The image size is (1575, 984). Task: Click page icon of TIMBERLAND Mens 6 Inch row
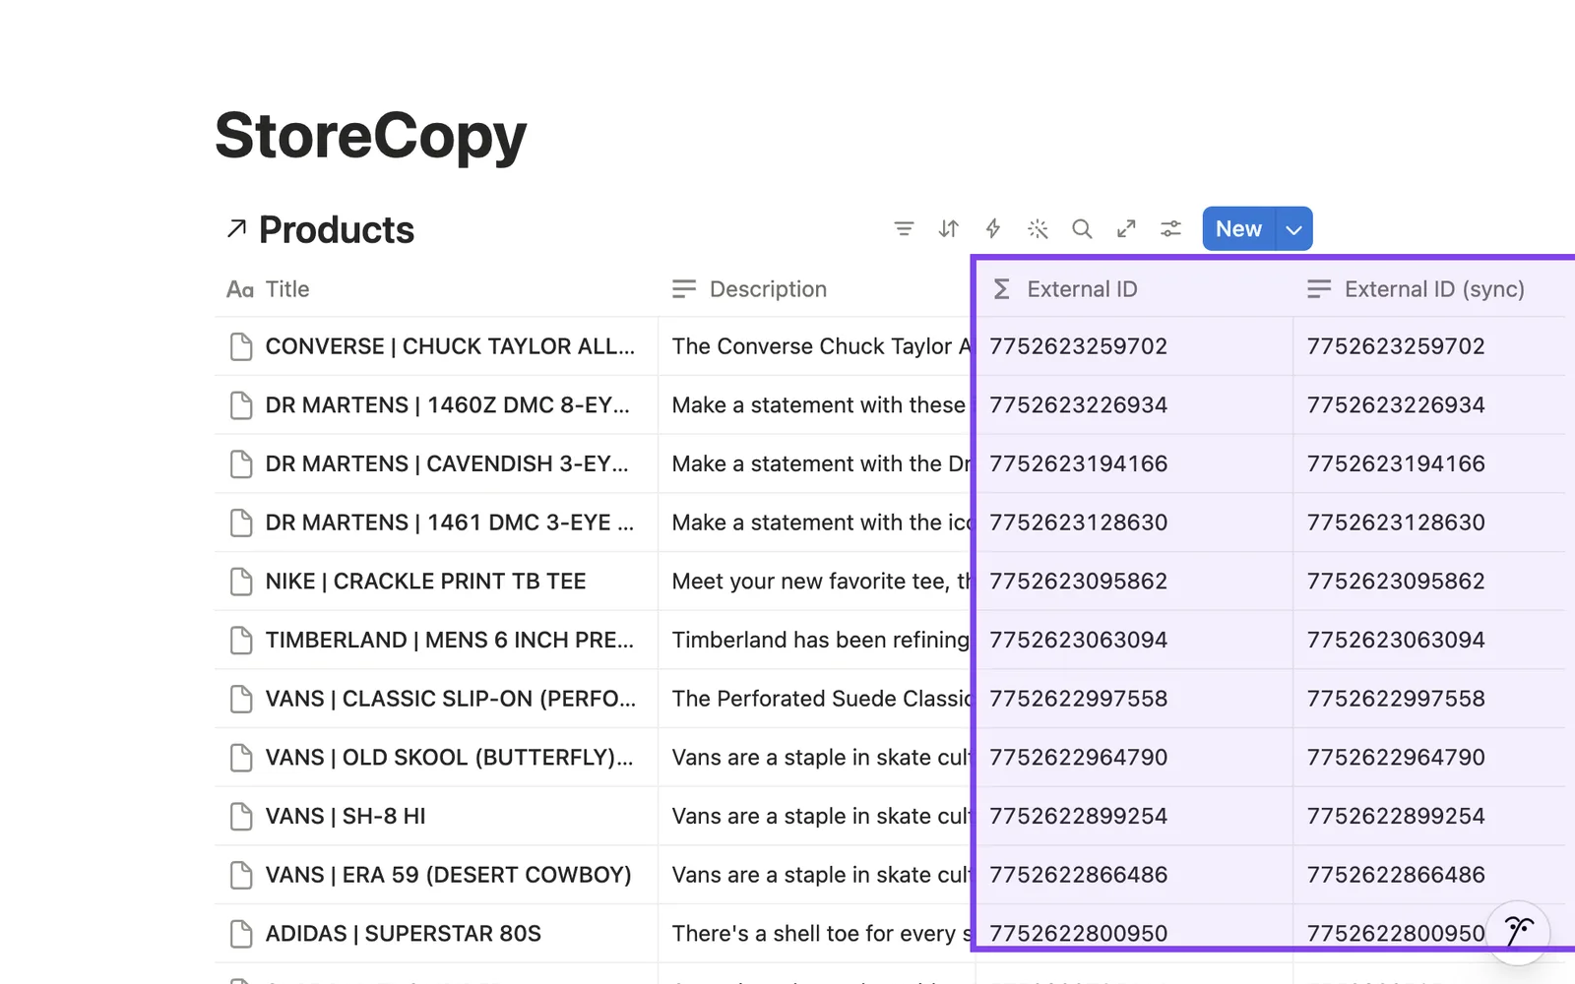coord(241,641)
